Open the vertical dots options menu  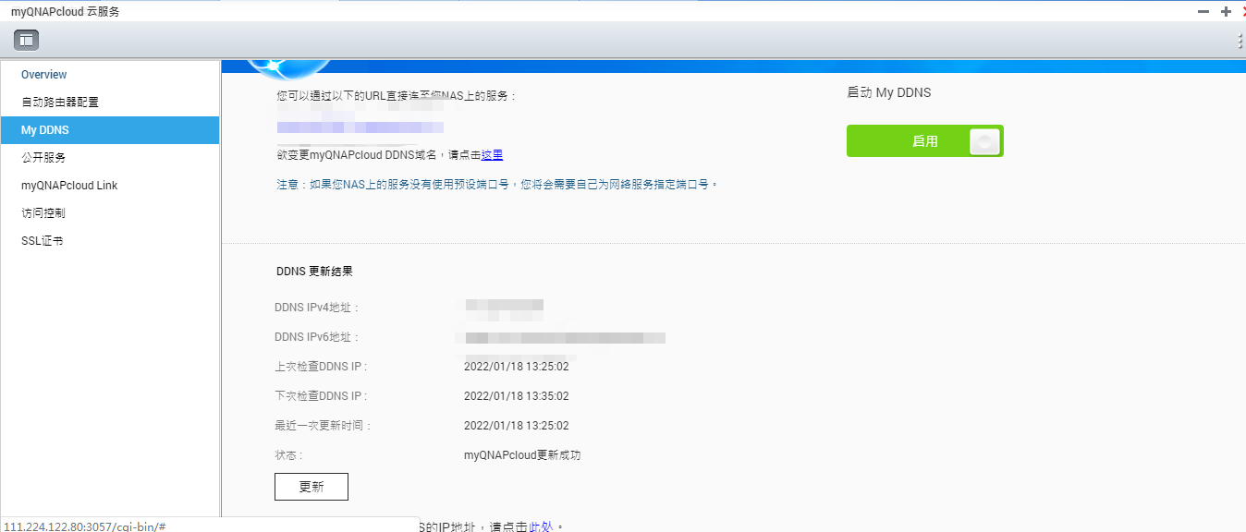click(x=1240, y=41)
